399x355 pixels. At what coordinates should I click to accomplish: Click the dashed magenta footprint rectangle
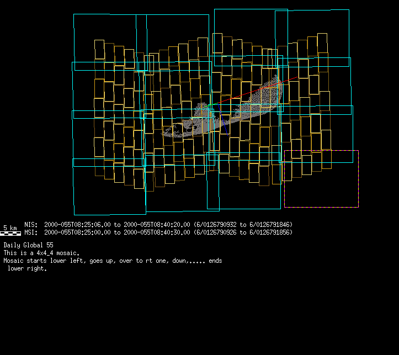pos(321,151)
